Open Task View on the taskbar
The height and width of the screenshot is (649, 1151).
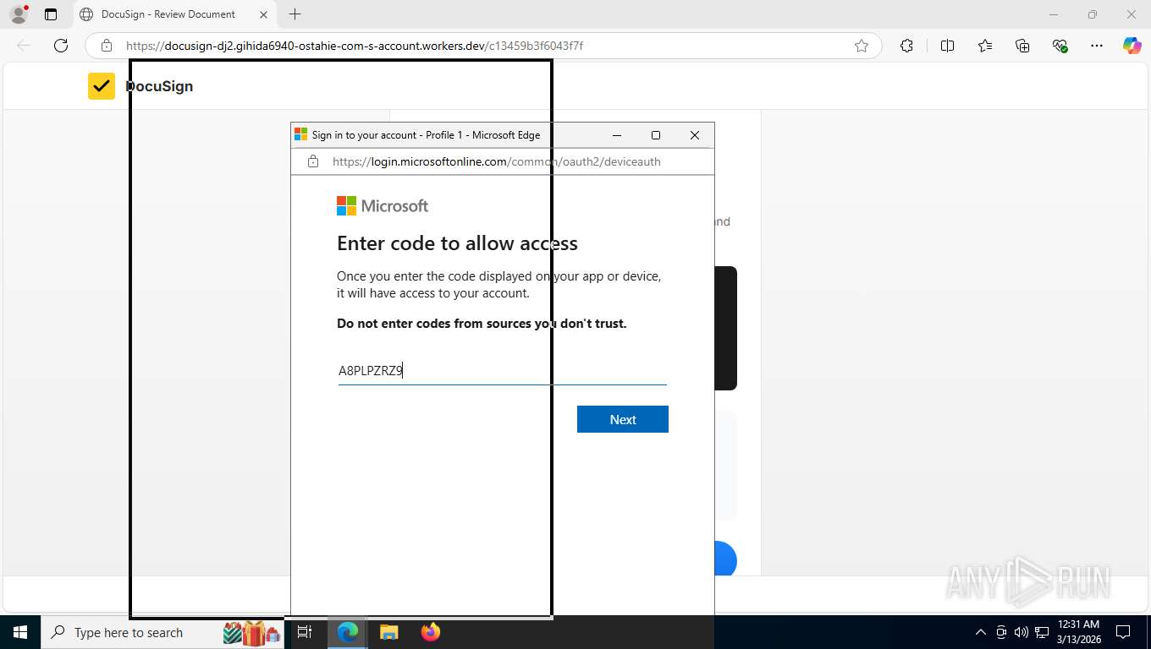coord(305,632)
